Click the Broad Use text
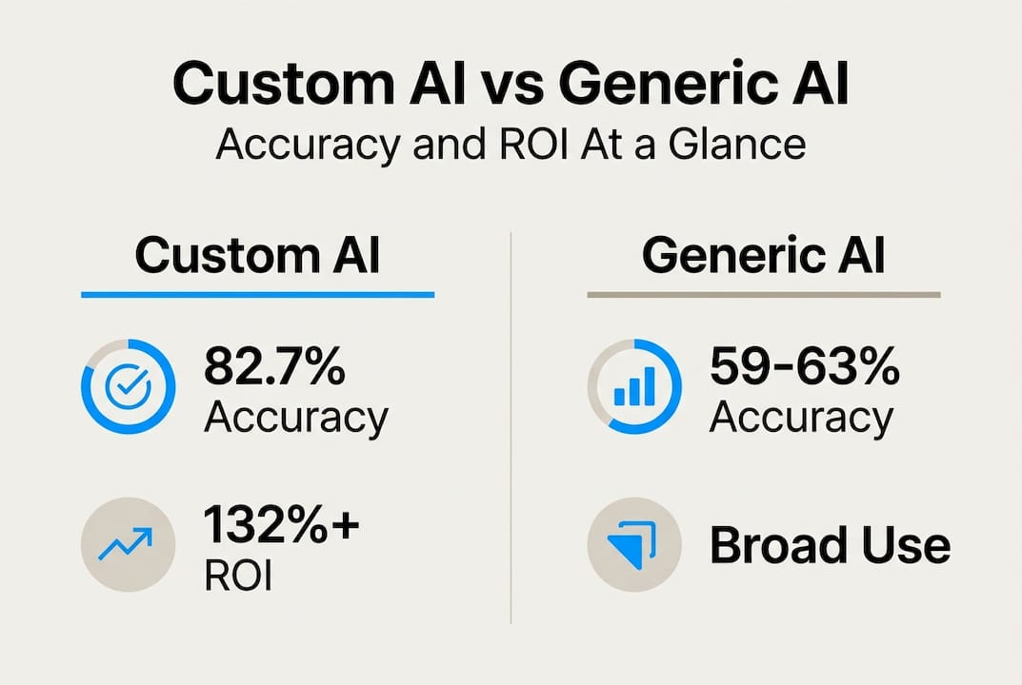Viewport: 1022px width, 685px height. (830, 545)
